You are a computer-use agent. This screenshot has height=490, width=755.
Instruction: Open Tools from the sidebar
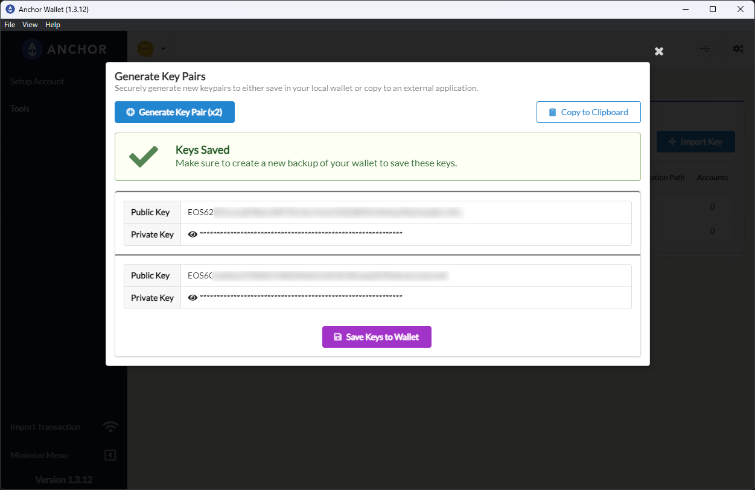tap(20, 108)
